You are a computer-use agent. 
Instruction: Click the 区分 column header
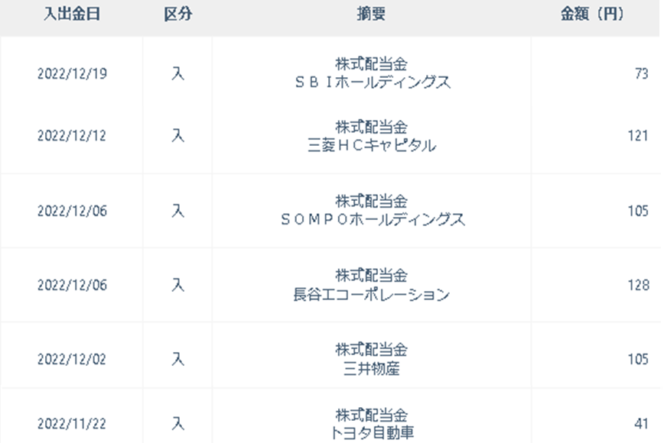177,15
